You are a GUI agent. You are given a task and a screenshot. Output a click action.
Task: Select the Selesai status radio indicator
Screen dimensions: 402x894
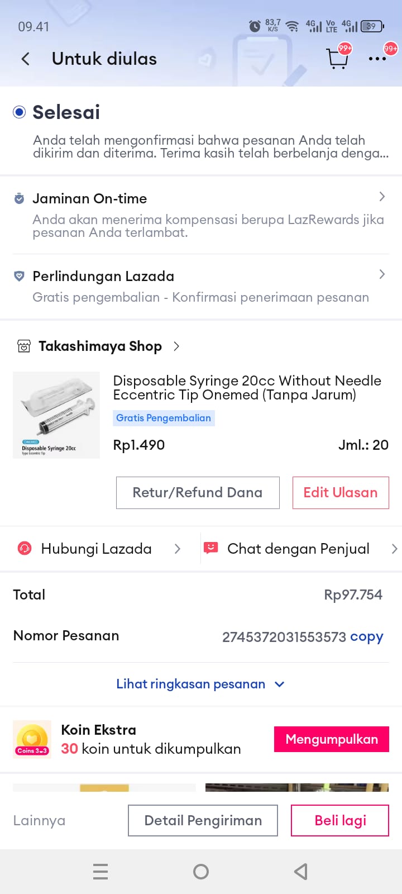20,112
